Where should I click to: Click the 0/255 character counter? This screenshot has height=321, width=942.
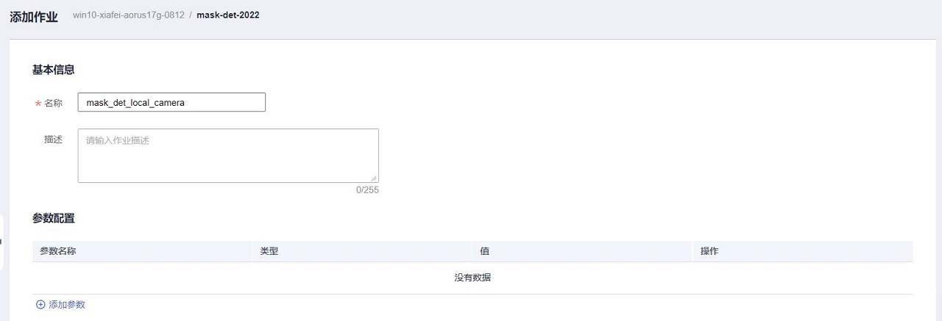[x=367, y=190]
